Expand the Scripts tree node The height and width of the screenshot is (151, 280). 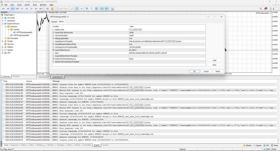tap(3, 41)
